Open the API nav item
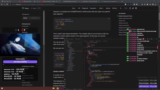 tap(79, 8)
